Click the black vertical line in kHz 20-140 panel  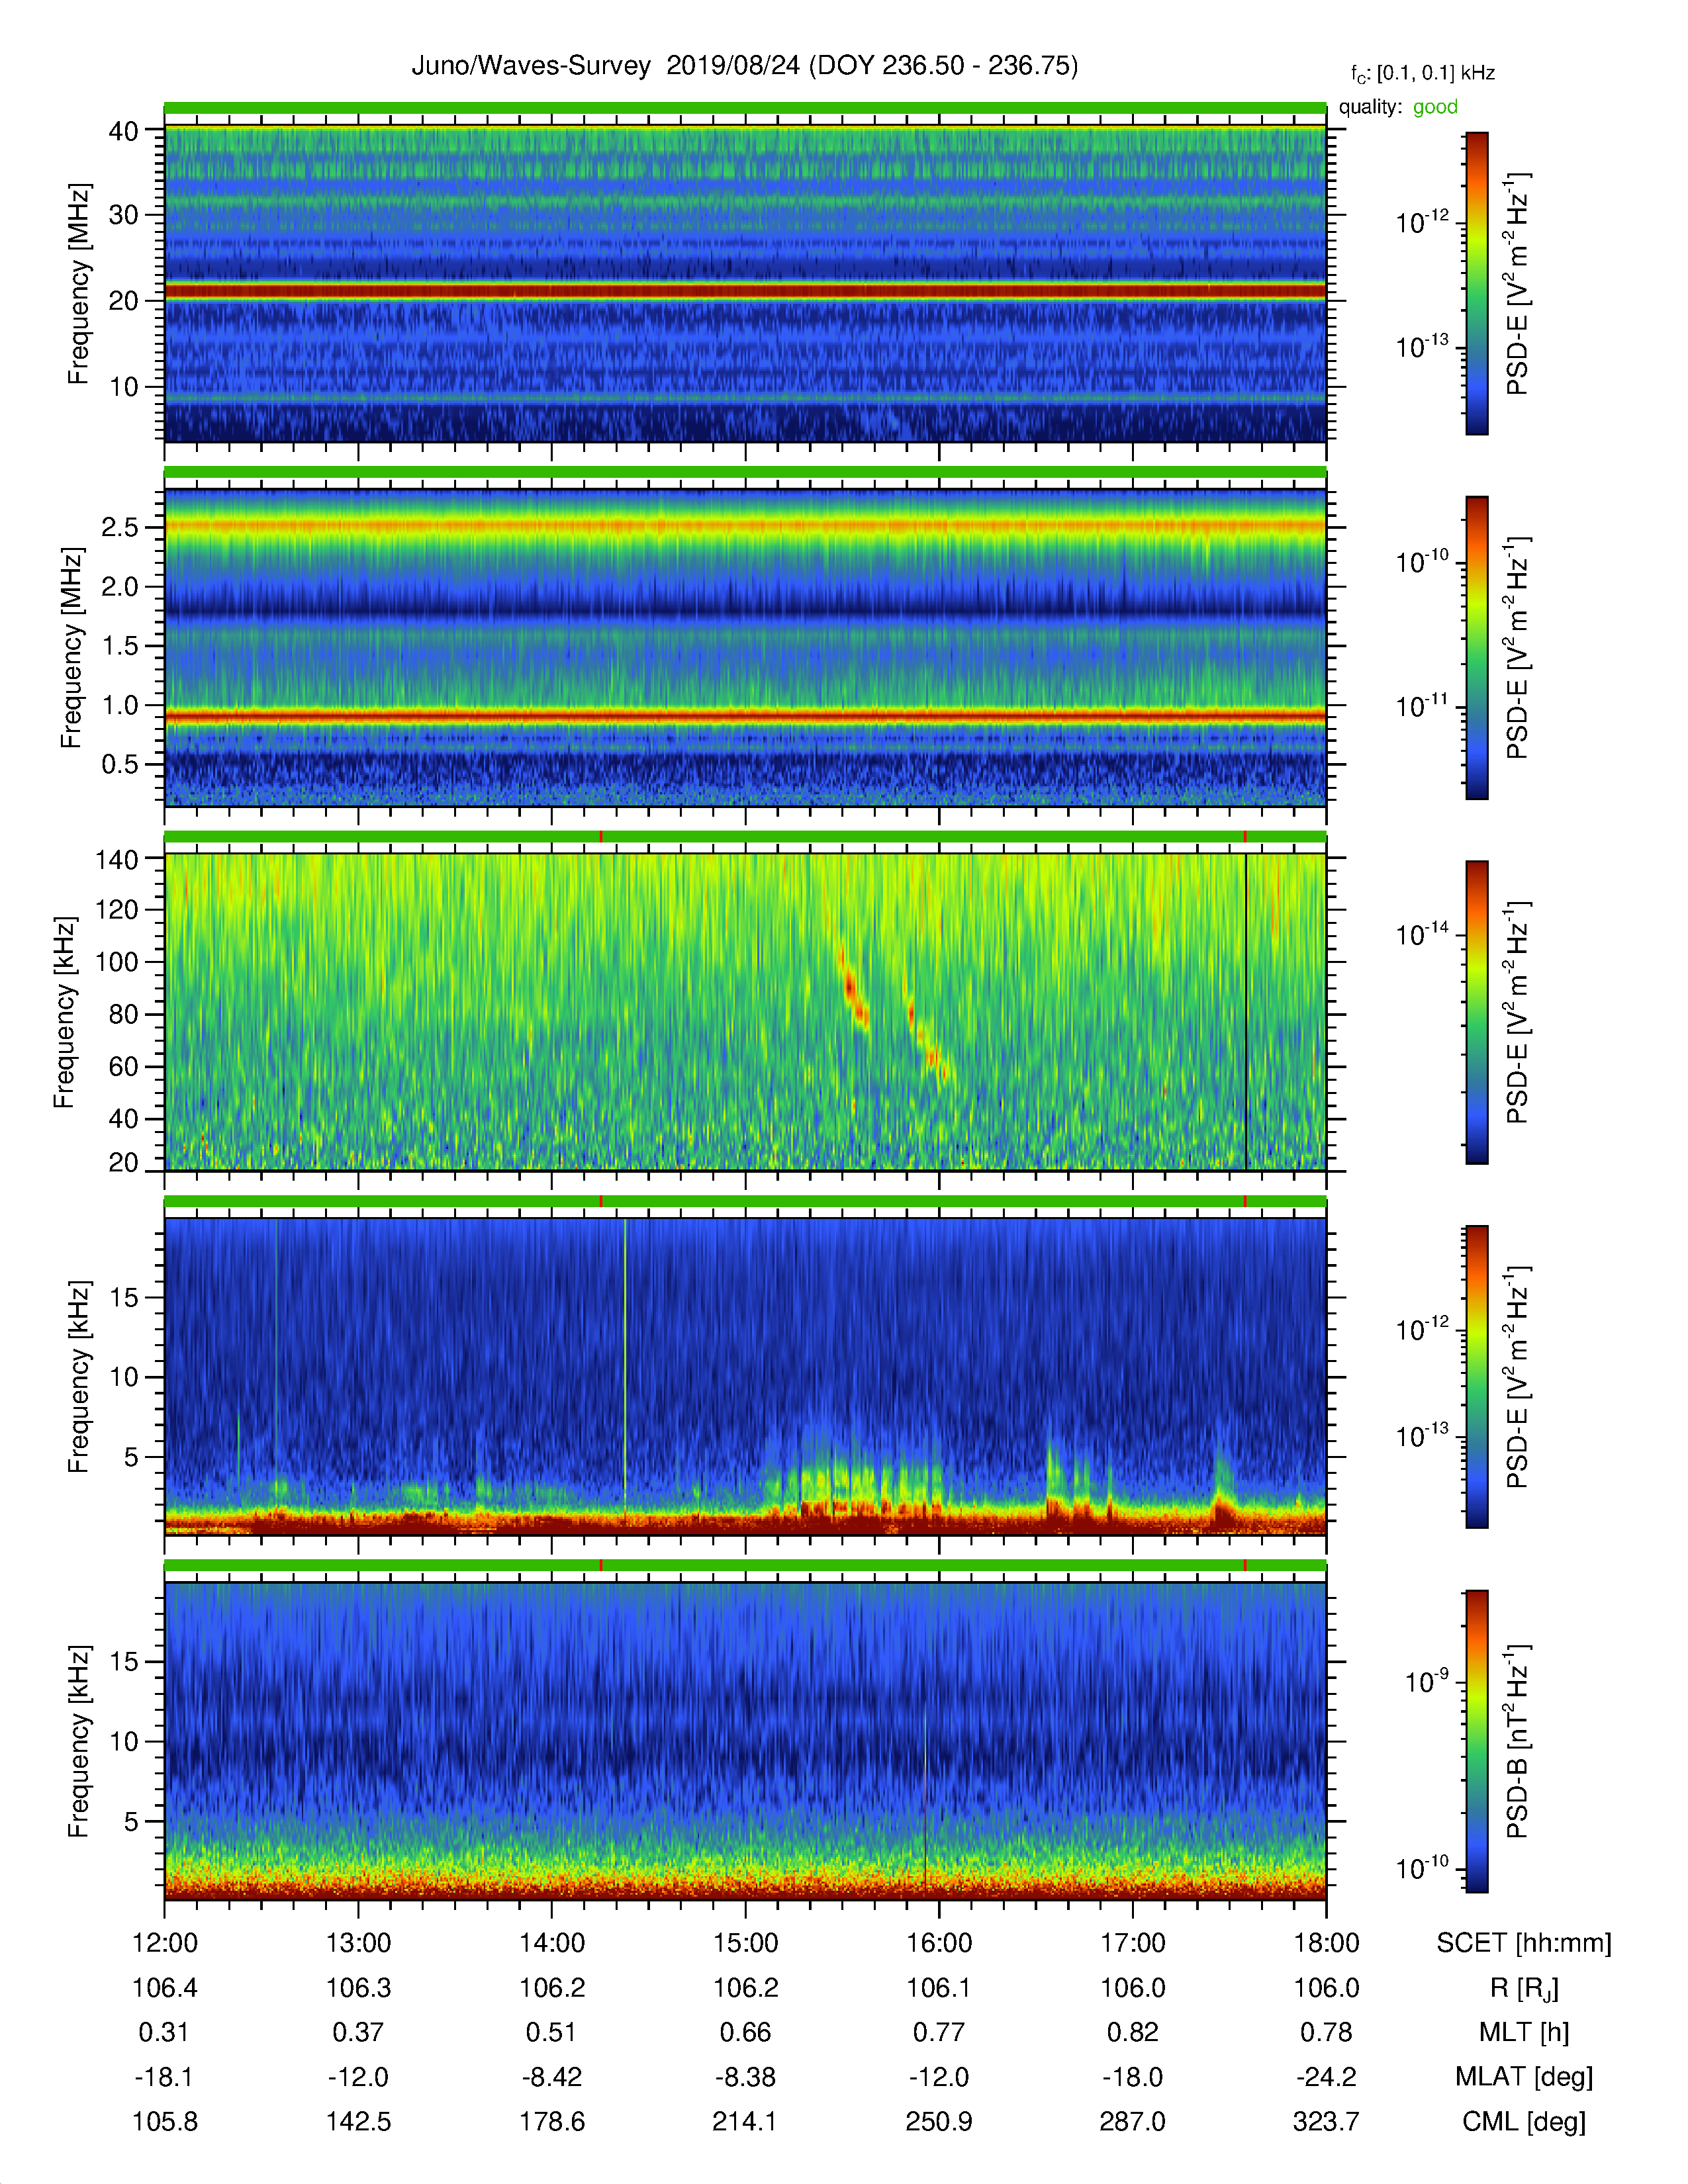pyautogui.click(x=1246, y=1012)
